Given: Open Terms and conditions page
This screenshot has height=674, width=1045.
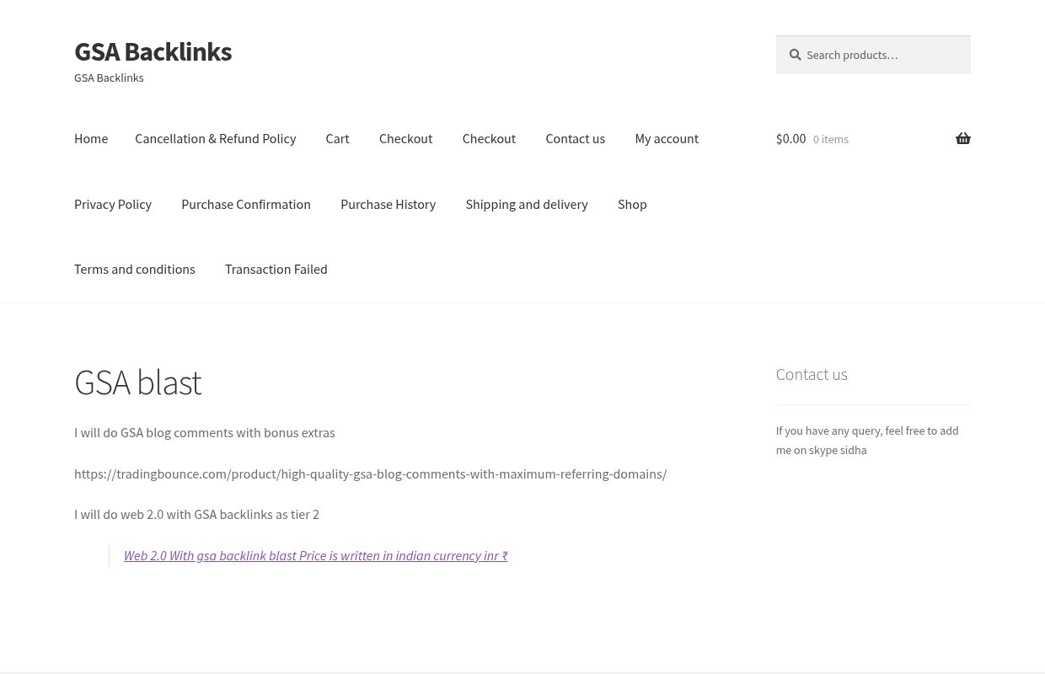Looking at the screenshot, I should tap(135, 269).
